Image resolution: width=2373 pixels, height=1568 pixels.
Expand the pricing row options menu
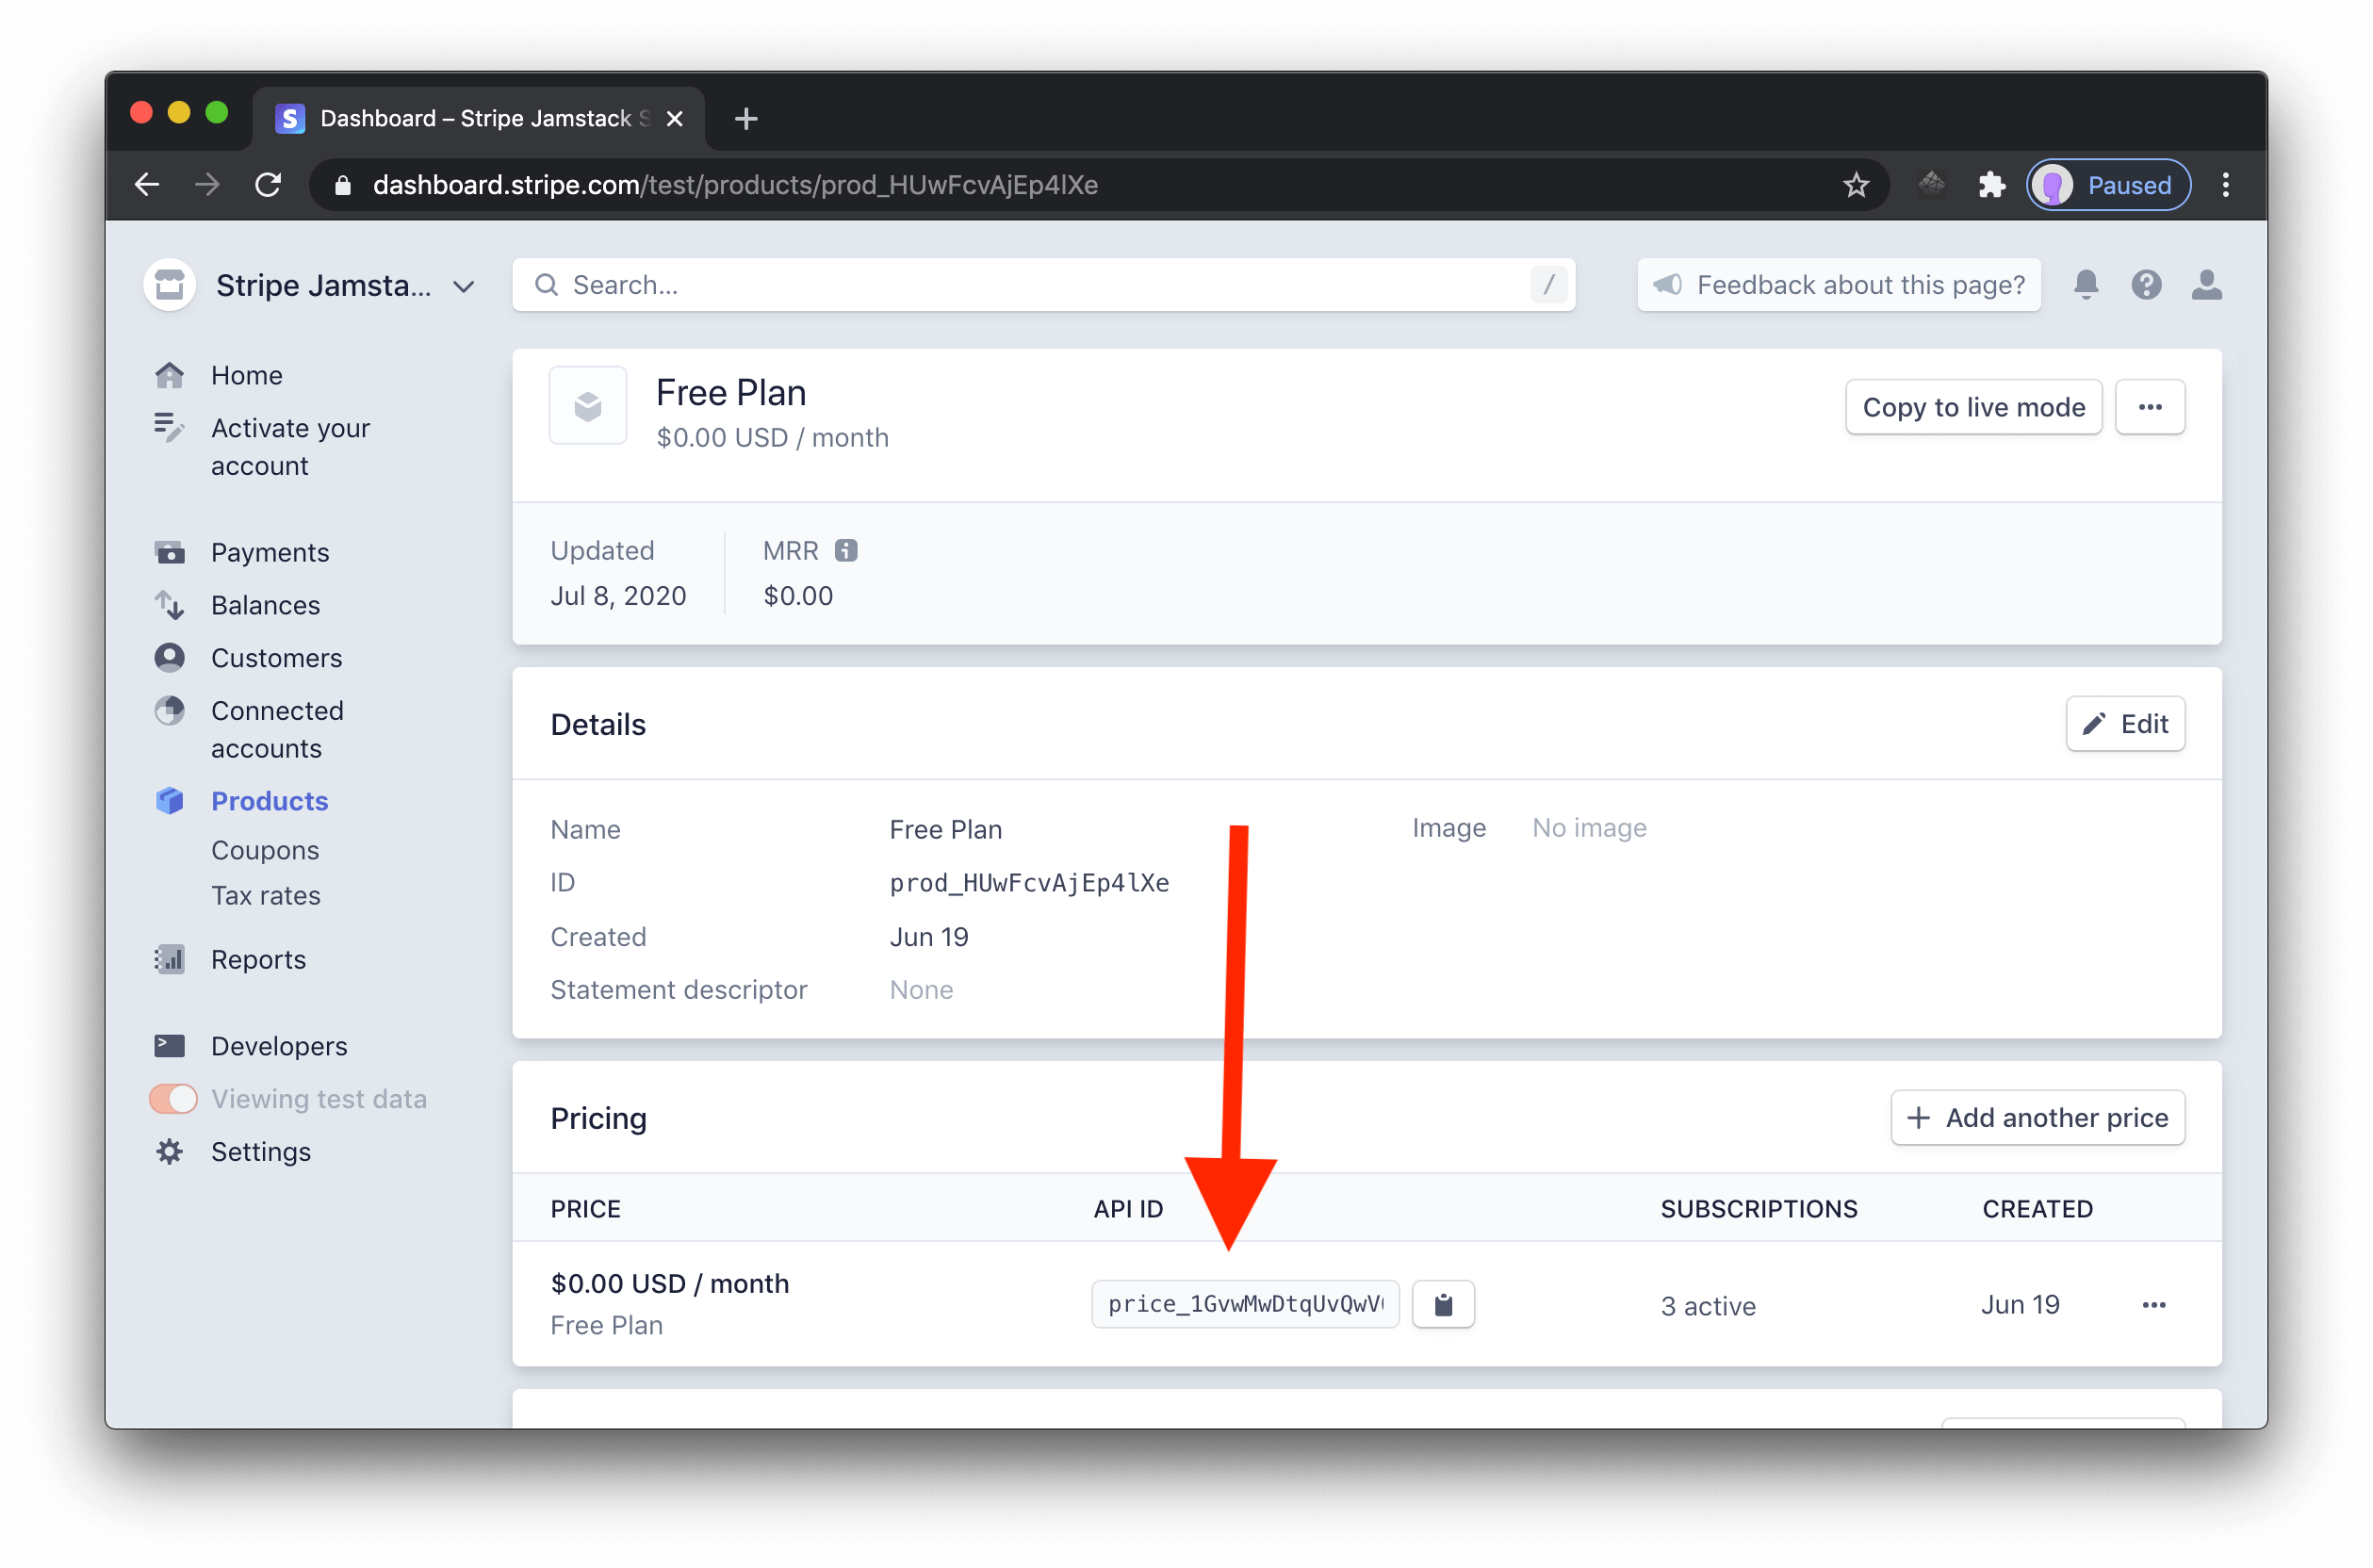point(2154,1304)
